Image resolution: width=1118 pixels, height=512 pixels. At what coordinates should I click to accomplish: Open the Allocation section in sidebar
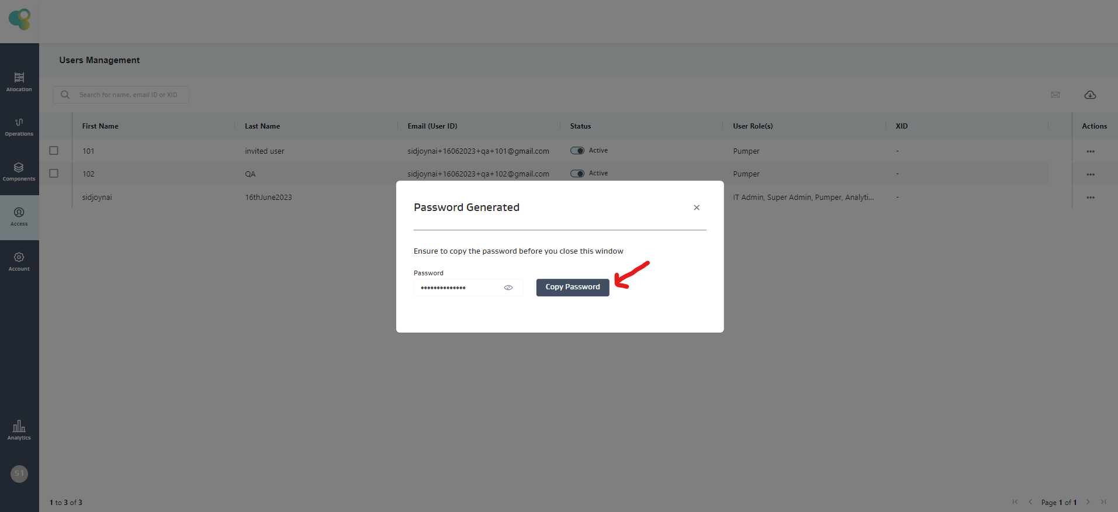click(x=19, y=82)
